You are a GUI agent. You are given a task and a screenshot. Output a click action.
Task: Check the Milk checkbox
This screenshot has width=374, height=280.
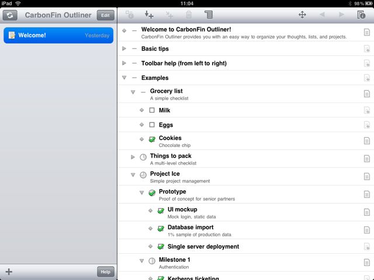point(152,110)
